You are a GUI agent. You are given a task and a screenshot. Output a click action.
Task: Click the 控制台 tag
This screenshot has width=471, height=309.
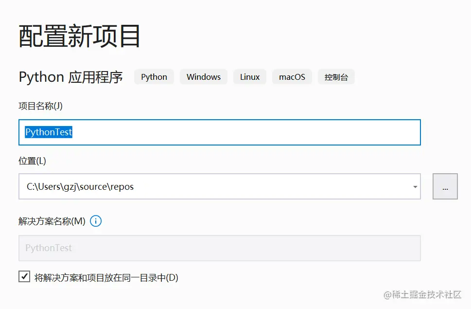(x=336, y=77)
